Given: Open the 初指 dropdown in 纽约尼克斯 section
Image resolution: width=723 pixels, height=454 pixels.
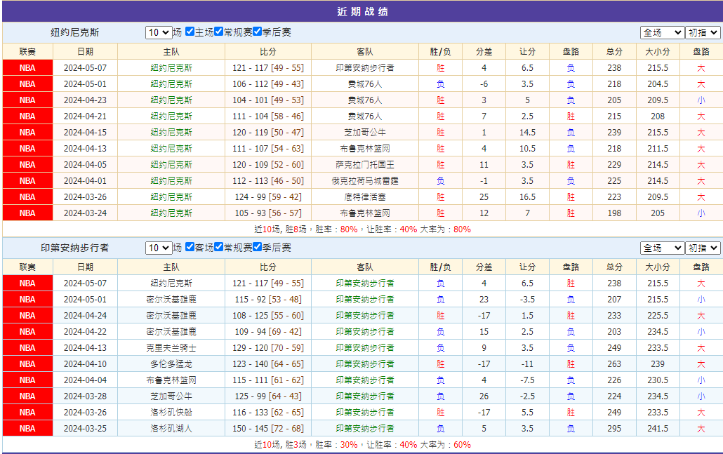Looking at the screenshot, I should 703,32.
